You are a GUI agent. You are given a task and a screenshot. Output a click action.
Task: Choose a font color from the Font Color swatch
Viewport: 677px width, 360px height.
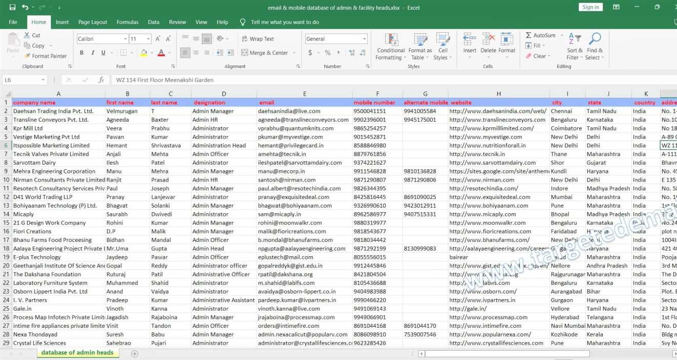pos(160,53)
